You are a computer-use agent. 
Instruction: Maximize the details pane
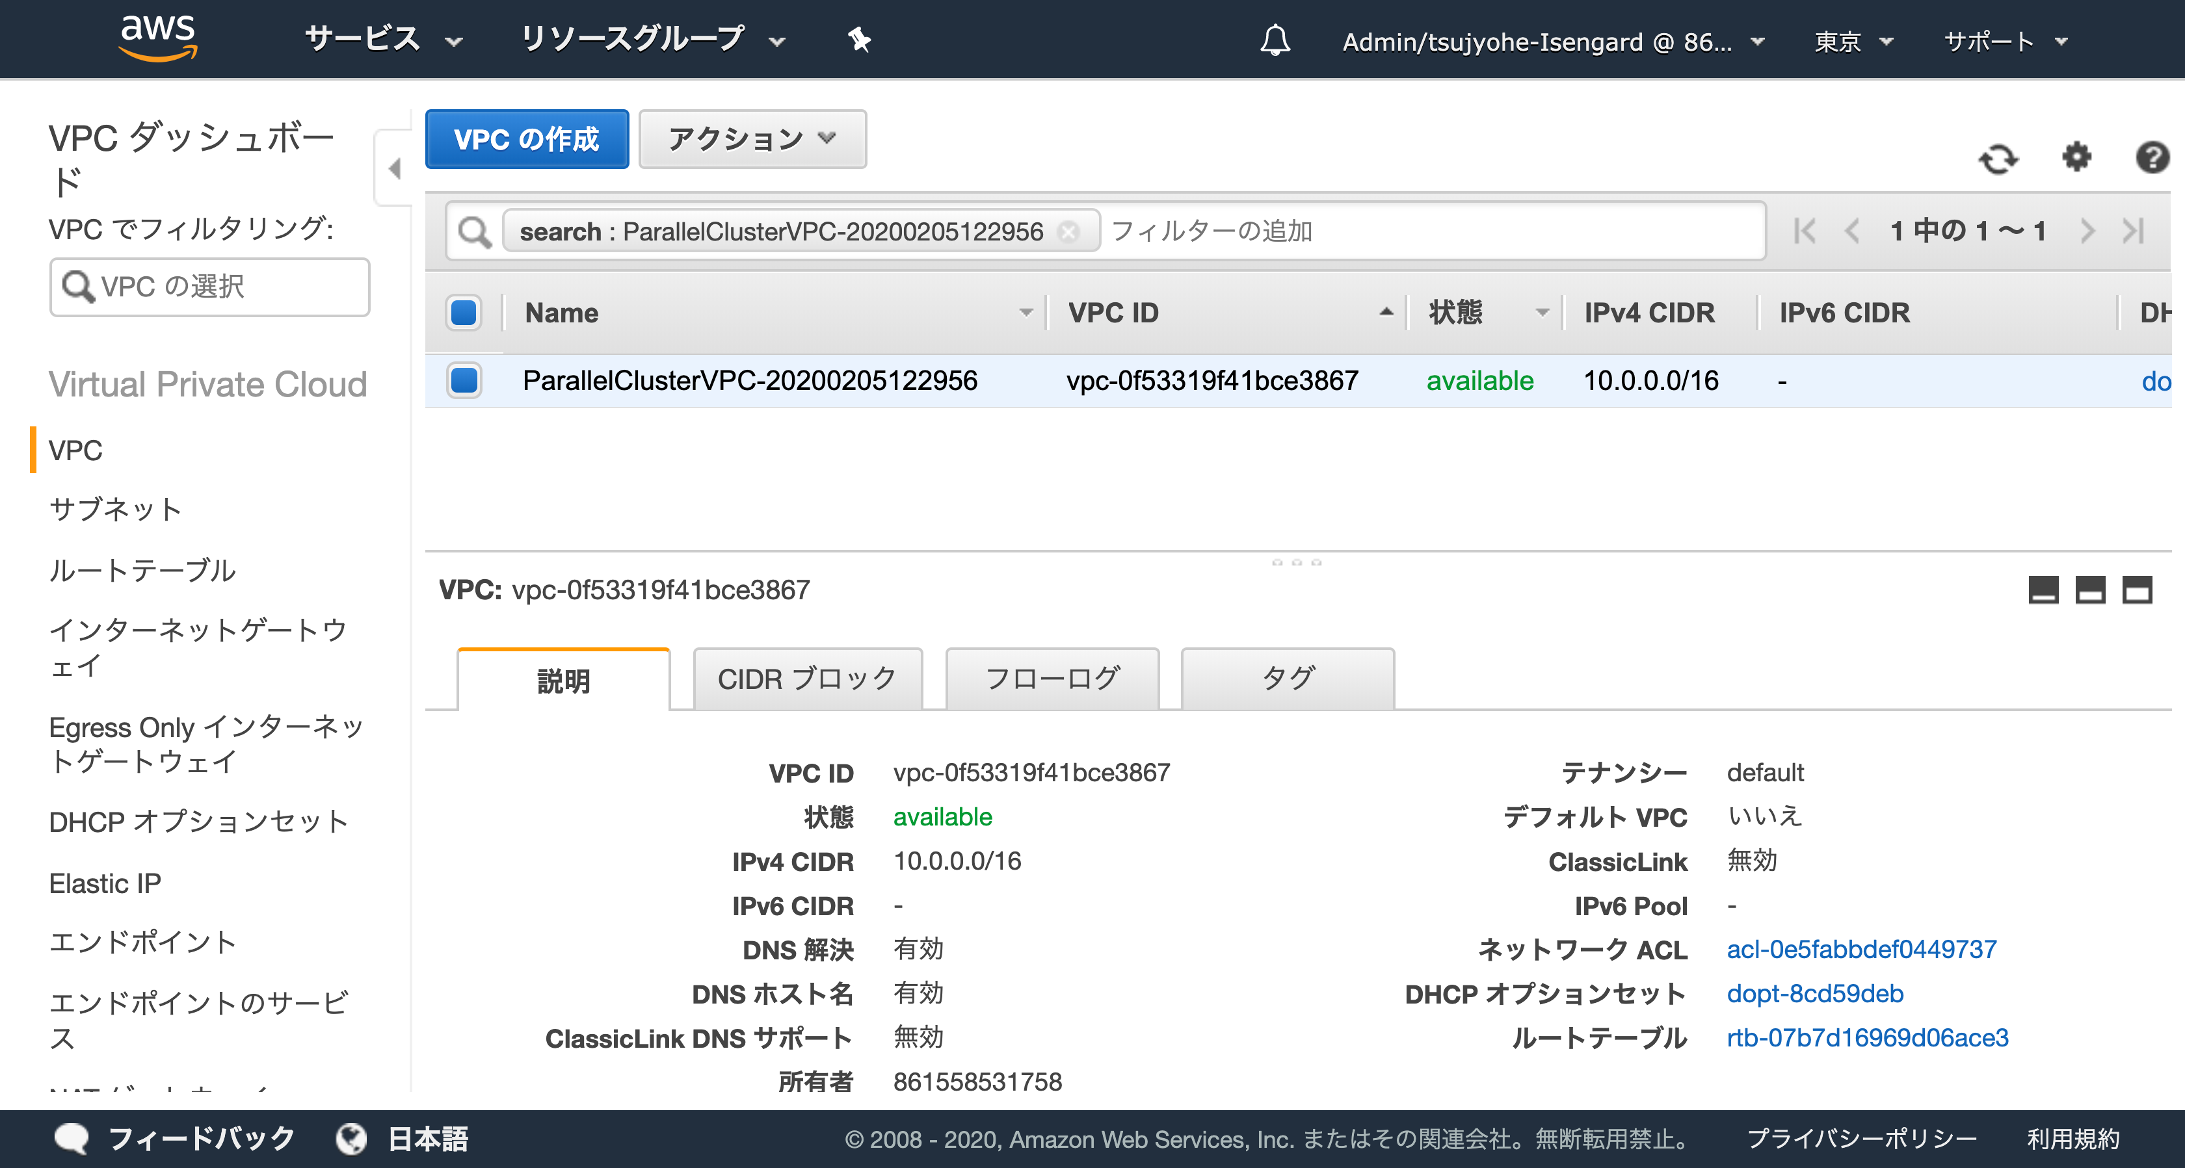pos(2138,589)
